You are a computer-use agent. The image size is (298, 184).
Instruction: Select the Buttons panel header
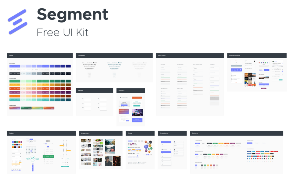pyautogui.click(x=236, y=133)
